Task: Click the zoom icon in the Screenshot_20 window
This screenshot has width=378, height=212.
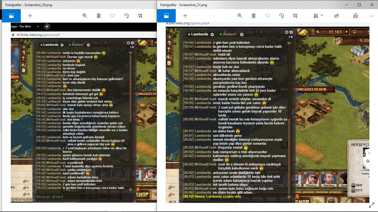Action: [x=85, y=16]
